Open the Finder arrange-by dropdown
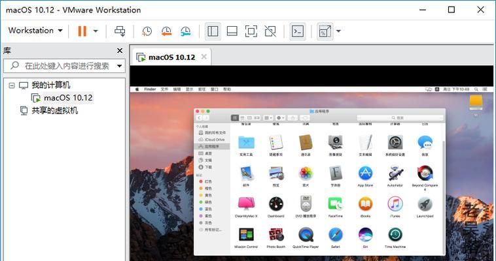The height and width of the screenshot is (261, 496). tap(268, 117)
